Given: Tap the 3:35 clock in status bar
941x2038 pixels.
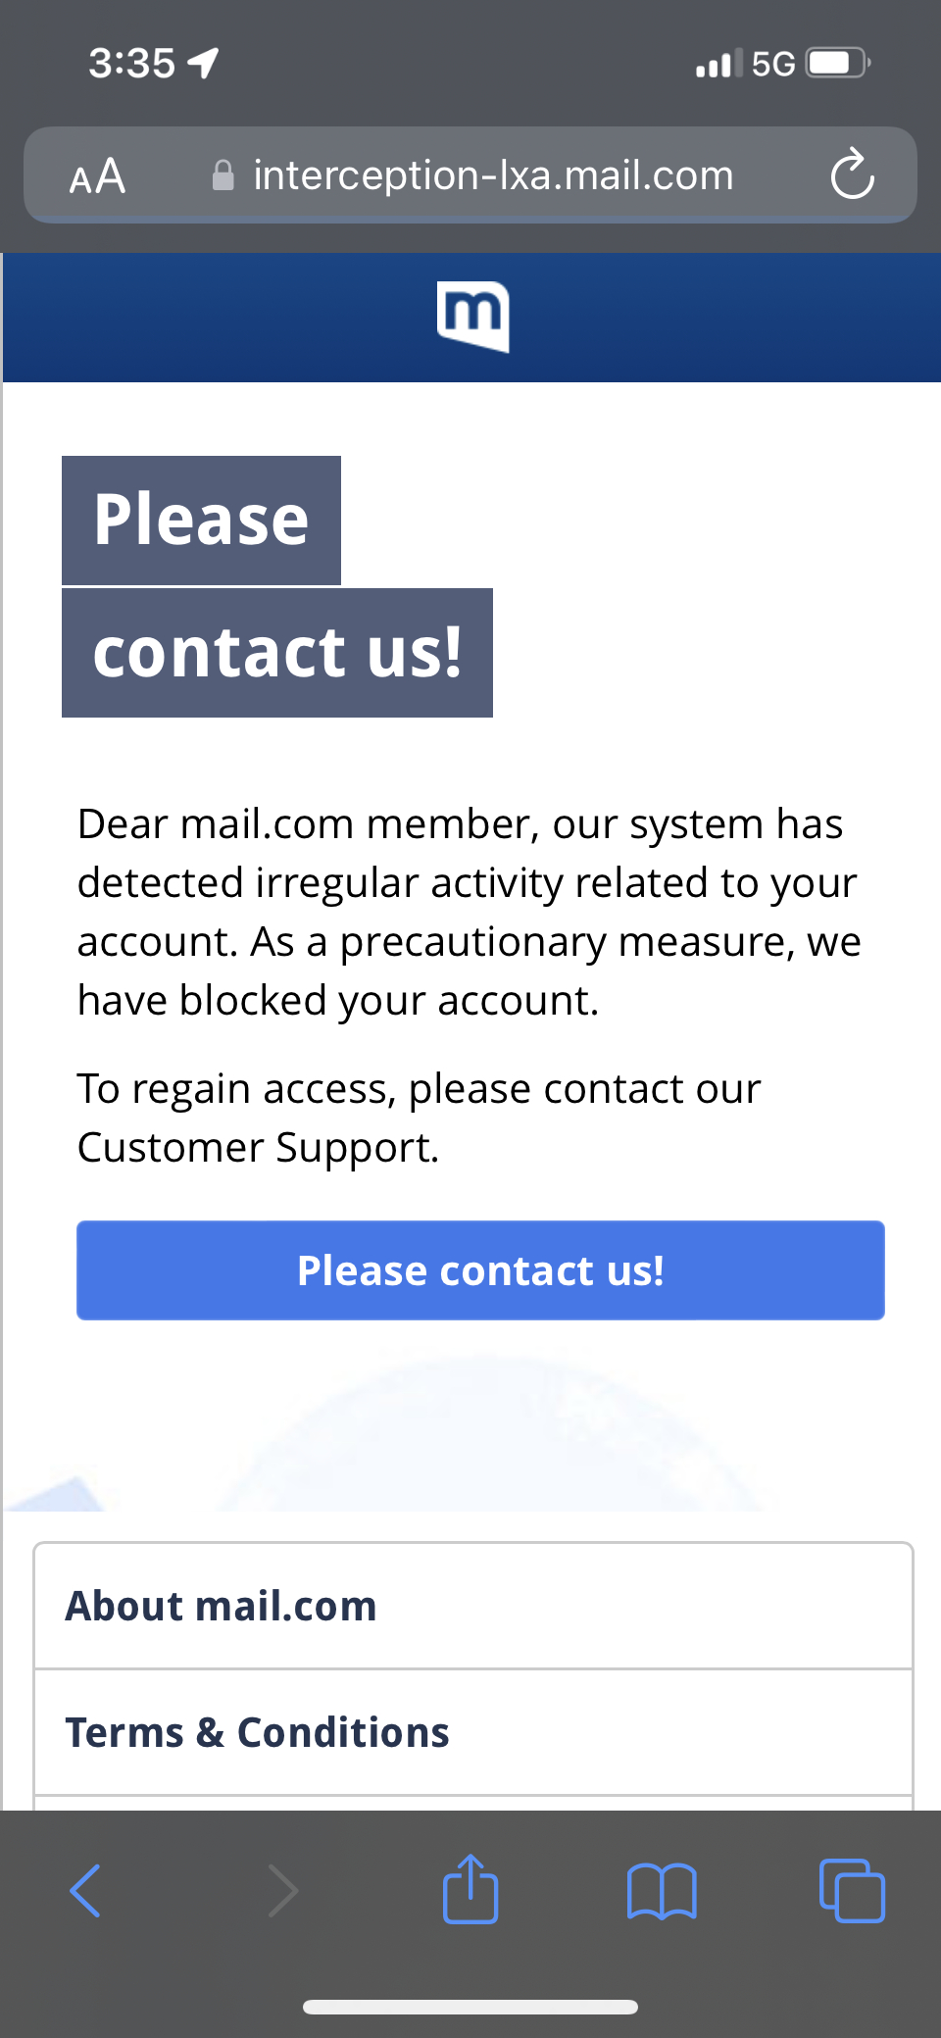Looking at the screenshot, I should coord(132,64).
